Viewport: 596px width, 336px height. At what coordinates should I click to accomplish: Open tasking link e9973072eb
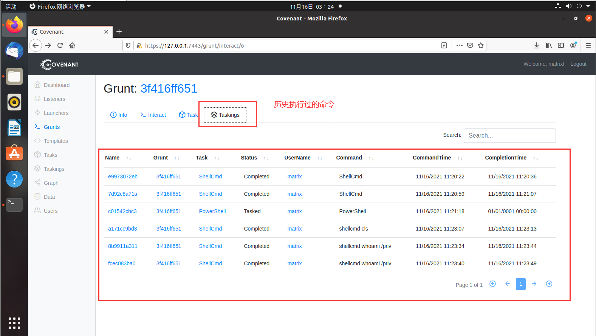[x=123, y=177]
